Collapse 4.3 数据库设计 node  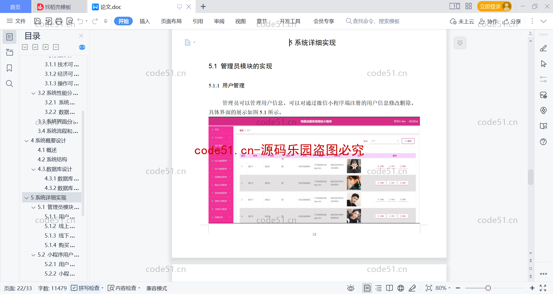click(x=33, y=169)
